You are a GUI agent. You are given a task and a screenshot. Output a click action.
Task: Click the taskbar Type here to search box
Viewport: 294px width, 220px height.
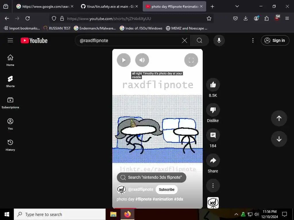pyautogui.click(x=60, y=214)
